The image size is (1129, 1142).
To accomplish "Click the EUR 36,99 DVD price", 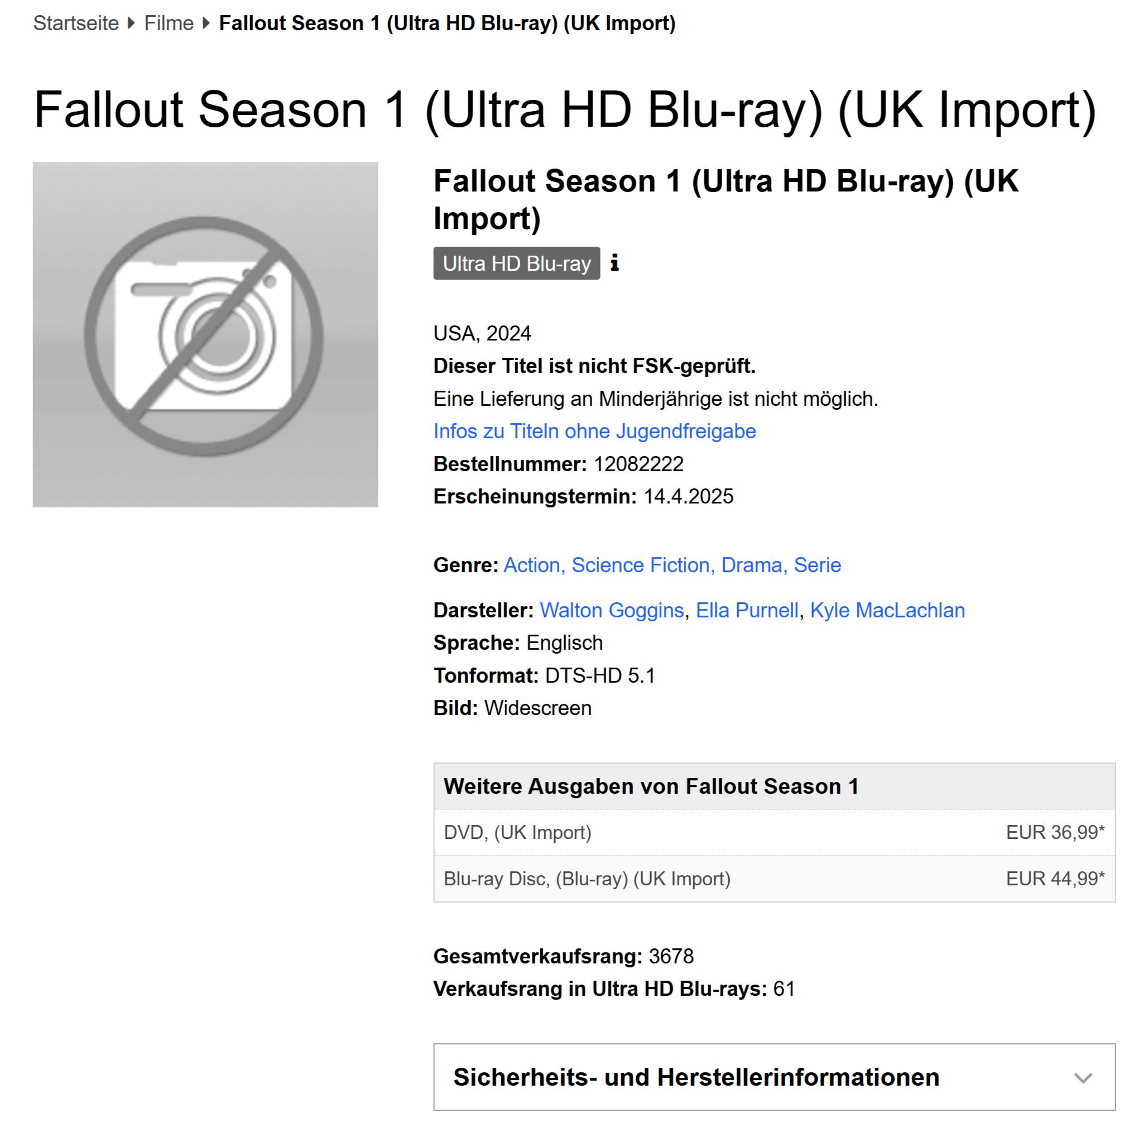I will coord(1055,832).
